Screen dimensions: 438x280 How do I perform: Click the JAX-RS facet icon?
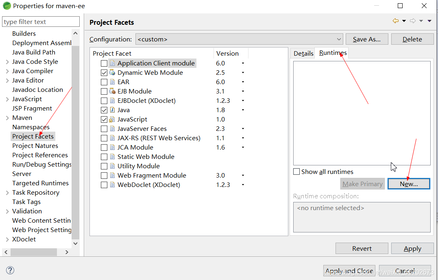(x=112, y=138)
